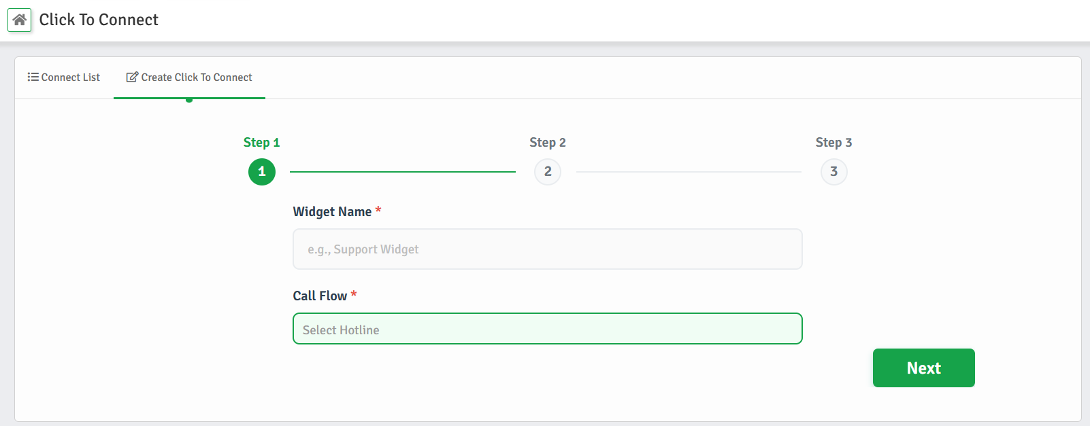The height and width of the screenshot is (426, 1090).
Task: Switch to the Connect List tab
Action: click(64, 77)
